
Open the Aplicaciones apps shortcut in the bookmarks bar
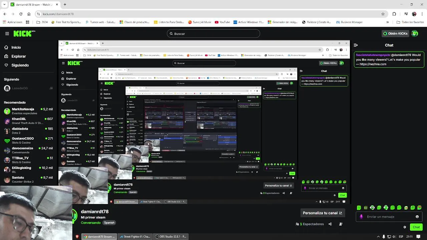tap(12, 22)
